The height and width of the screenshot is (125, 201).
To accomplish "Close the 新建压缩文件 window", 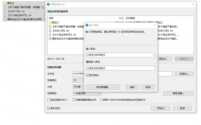I will coord(193,4).
